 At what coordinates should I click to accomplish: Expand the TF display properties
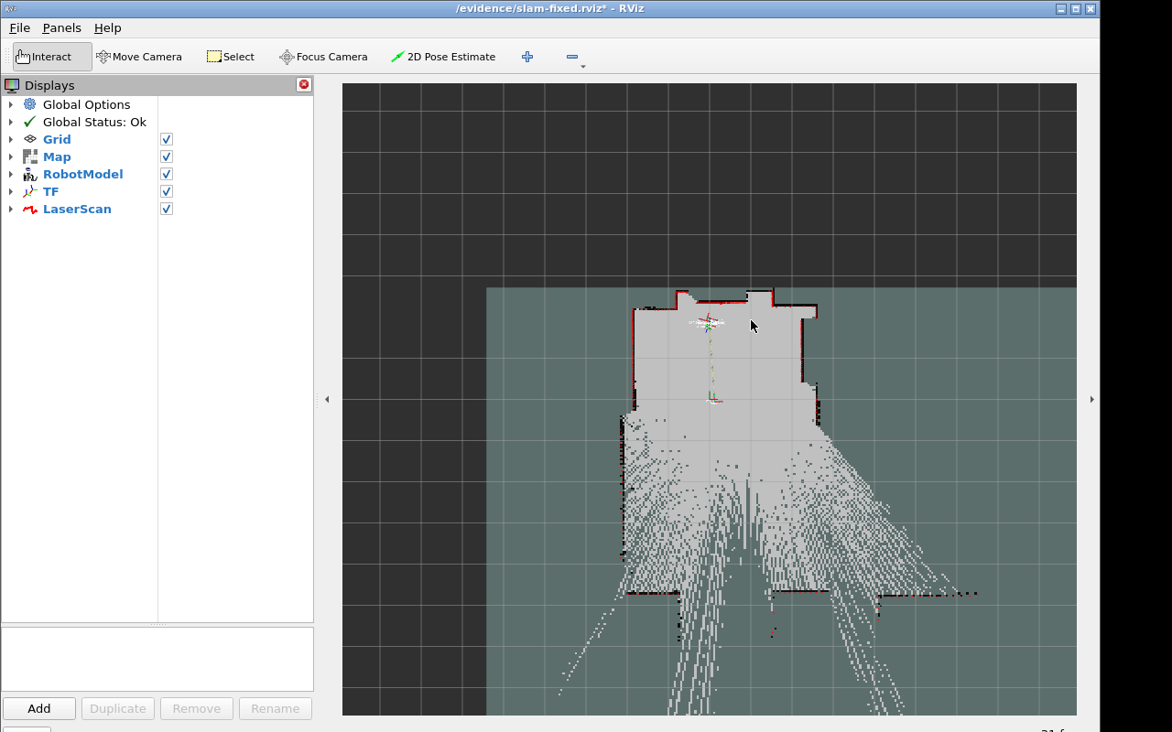pos(11,191)
